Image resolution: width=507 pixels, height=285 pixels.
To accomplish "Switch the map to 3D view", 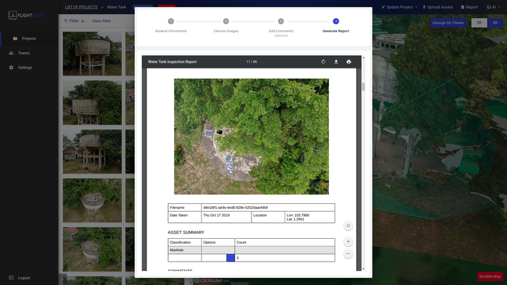I will [x=495, y=23].
